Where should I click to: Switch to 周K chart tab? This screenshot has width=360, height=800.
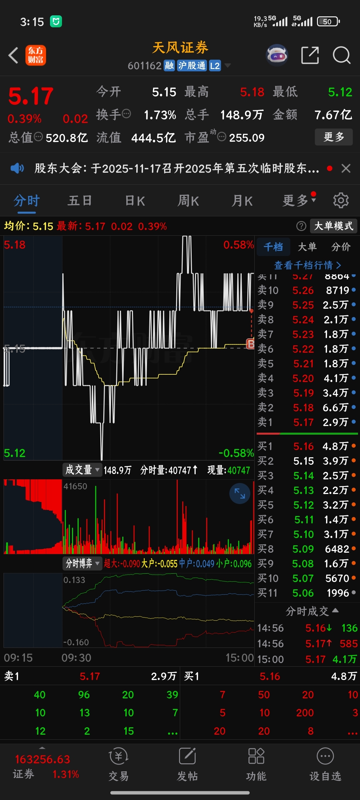[x=188, y=200]
